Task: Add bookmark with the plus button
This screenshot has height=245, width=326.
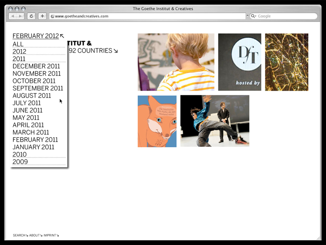Action: click(x=42, y=16)
